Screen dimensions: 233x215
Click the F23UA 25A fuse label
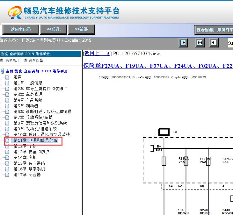click(x=183, y=160)
